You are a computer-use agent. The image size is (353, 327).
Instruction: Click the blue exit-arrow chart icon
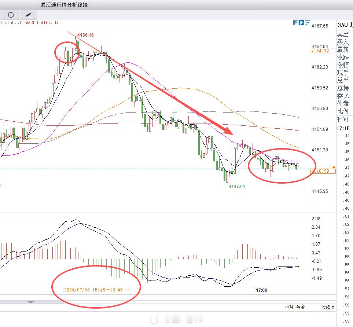(308, 23)
